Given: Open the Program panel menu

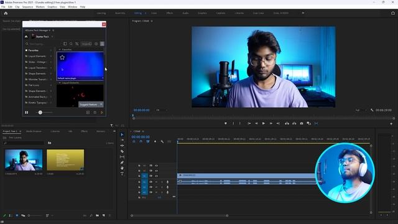Looking at the screenshot, I should pyautogui.click(x=152, y=21).
